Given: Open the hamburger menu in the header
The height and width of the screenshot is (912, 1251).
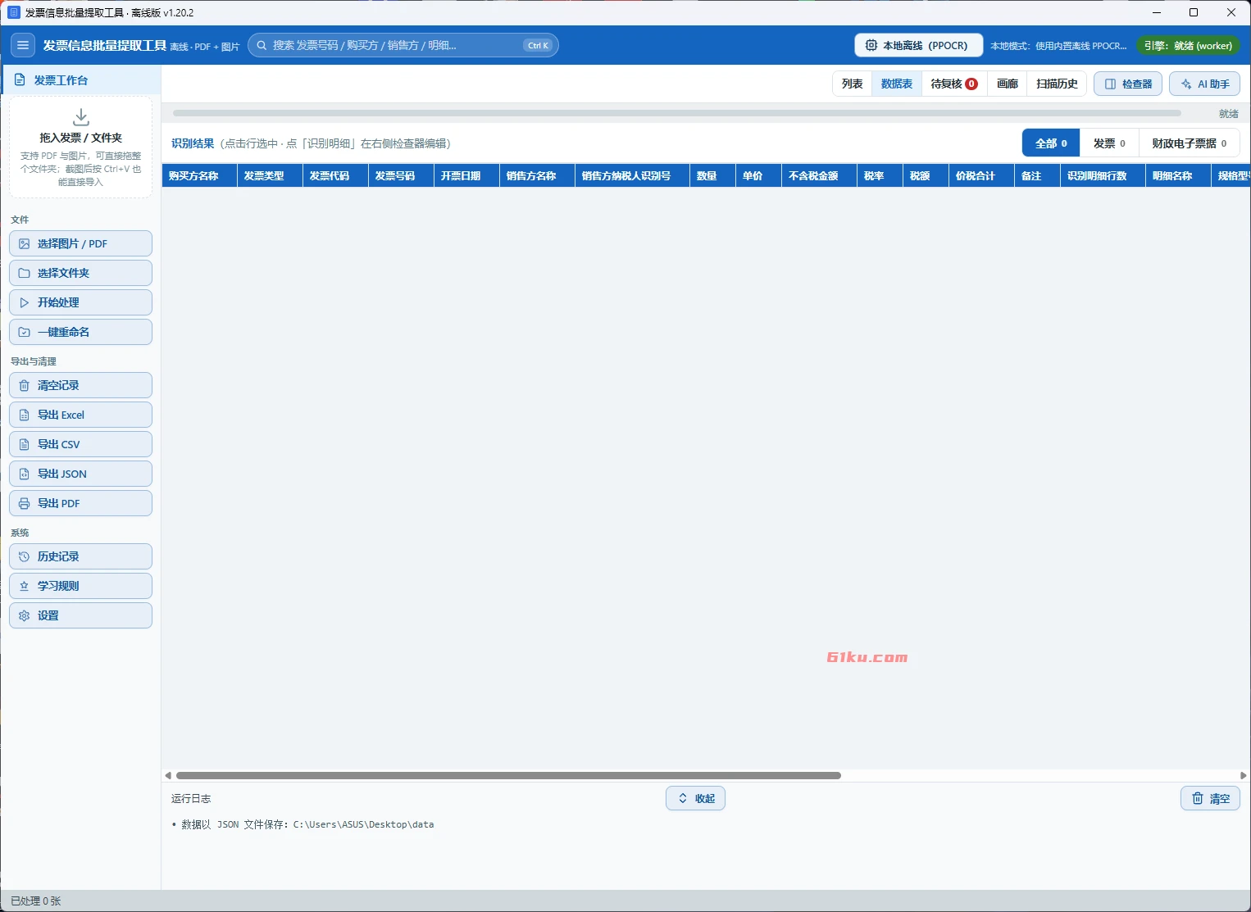Looking at the screenshot, I should 23,46.
